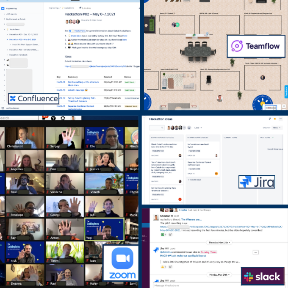Click Dan's muted microphone icon

click(47, 169)
